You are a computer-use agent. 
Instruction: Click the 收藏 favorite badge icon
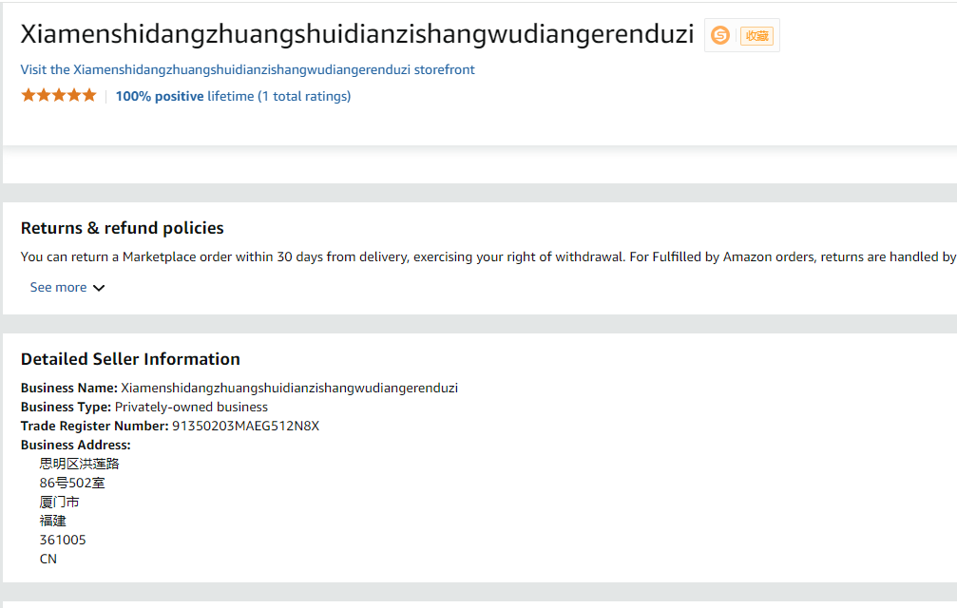(756, 35)
